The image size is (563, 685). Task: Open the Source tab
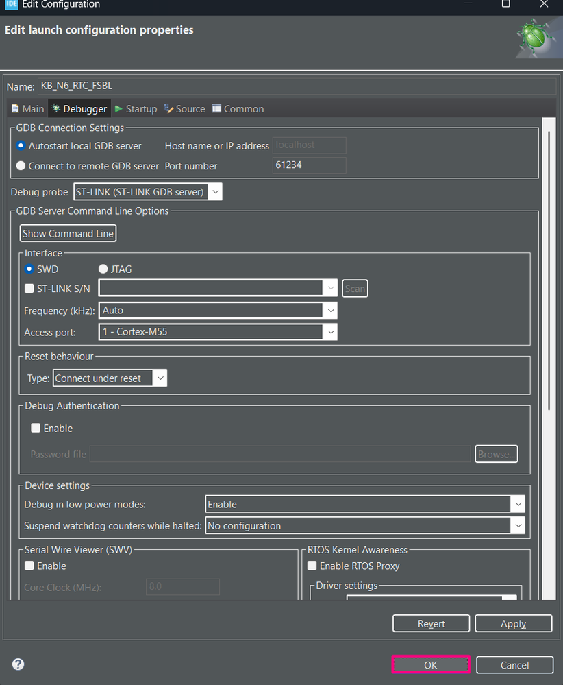(x=184, y=109)
